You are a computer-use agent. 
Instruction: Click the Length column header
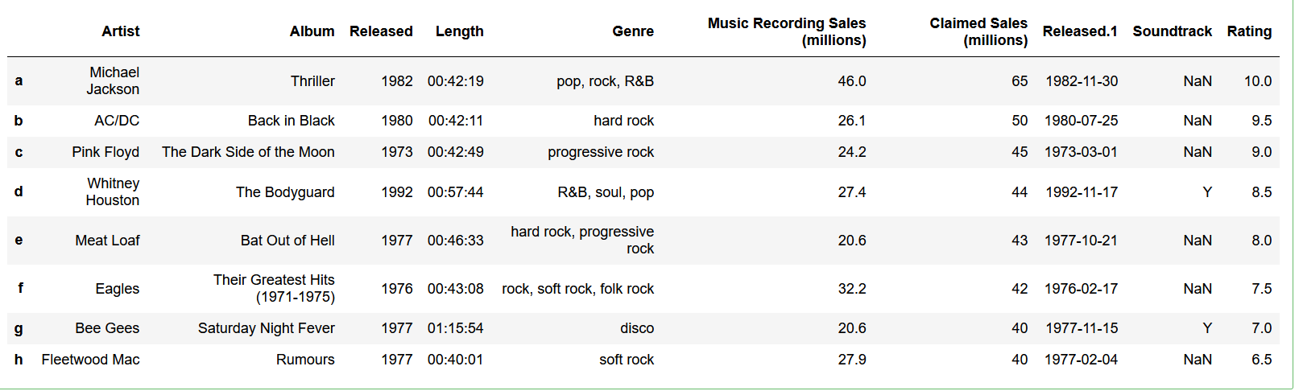click(459, 31)
